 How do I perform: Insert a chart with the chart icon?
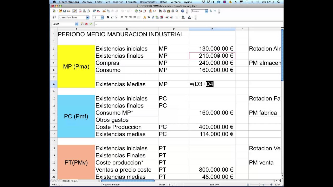150,11
